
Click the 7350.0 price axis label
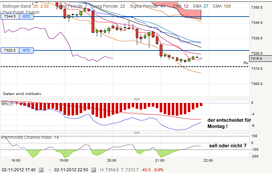point(257,8)
